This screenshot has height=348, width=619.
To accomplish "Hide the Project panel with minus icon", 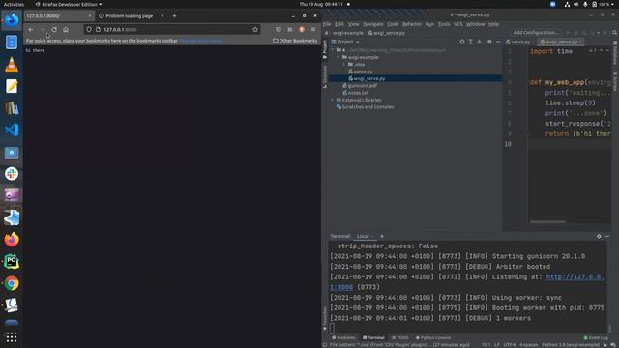I will tap(498, 42).
